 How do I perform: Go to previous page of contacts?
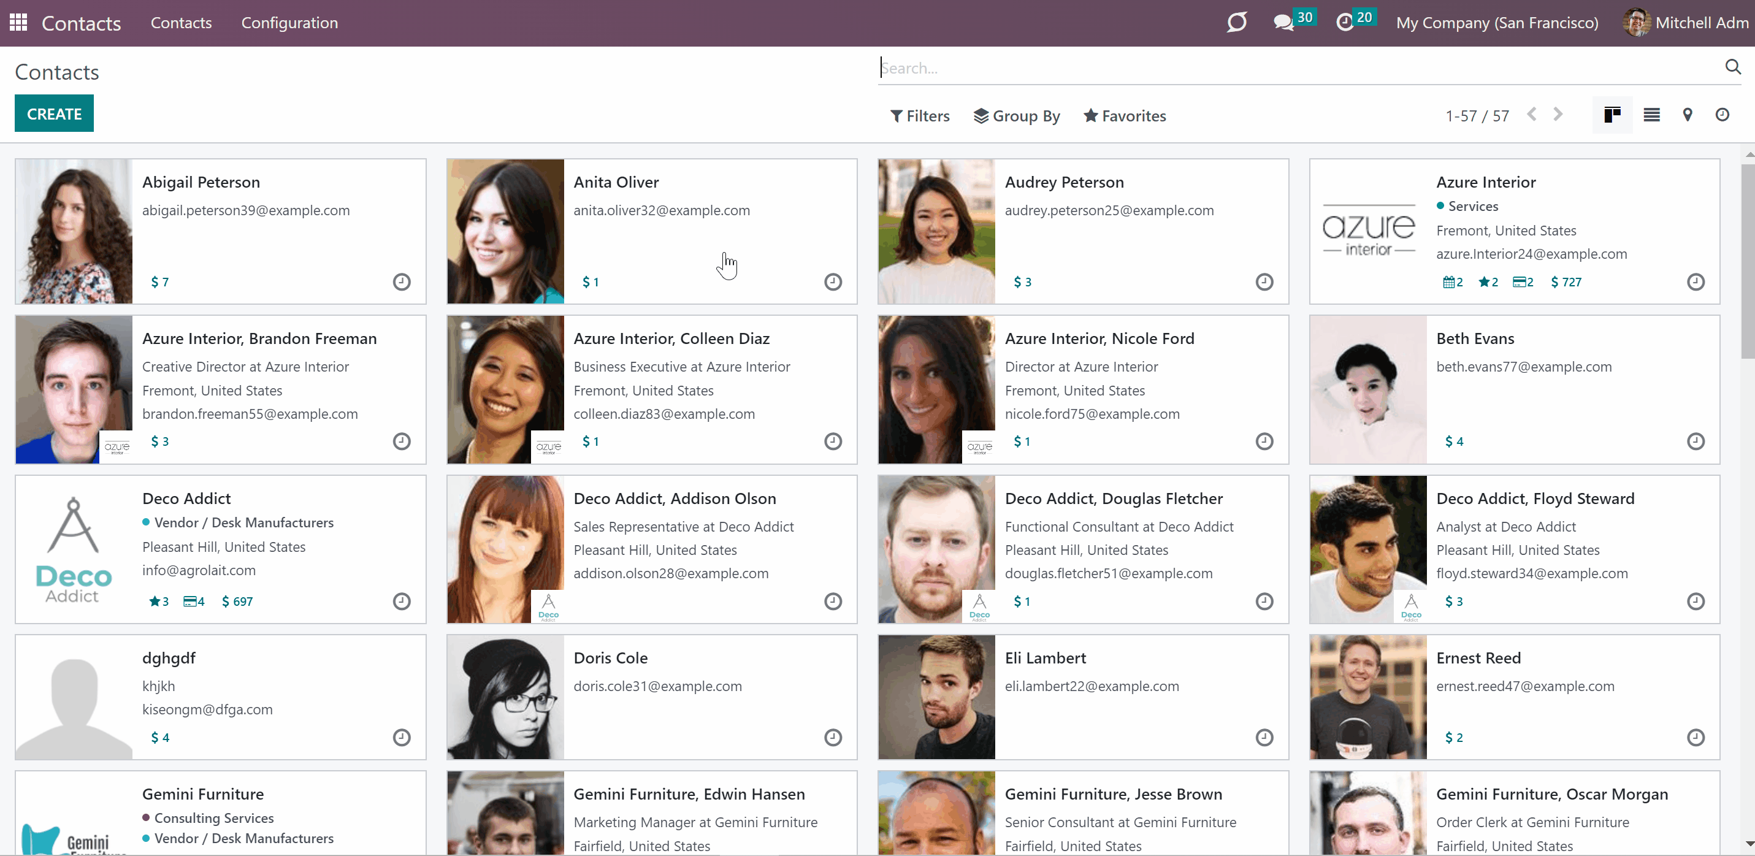pyautogui.click(x=1532, y=115)
